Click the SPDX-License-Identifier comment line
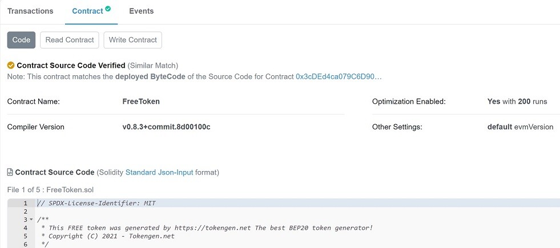 tap(96, 203)
